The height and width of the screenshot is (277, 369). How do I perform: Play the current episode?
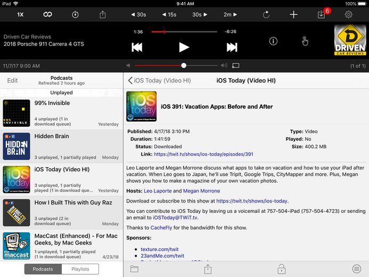point(184,47)
